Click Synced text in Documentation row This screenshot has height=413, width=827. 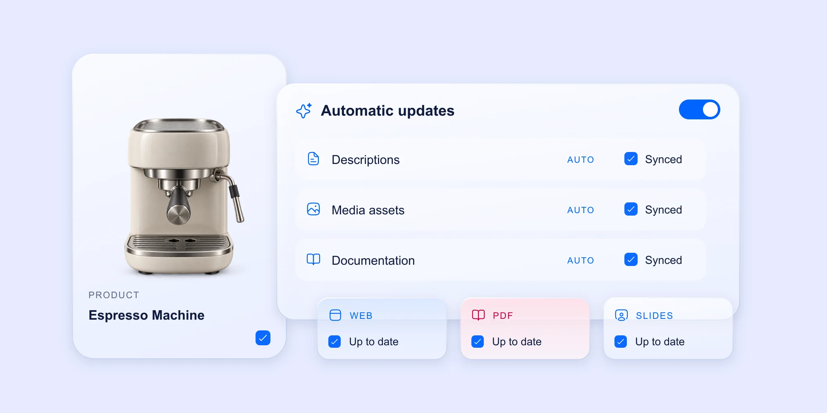[663, 260]
